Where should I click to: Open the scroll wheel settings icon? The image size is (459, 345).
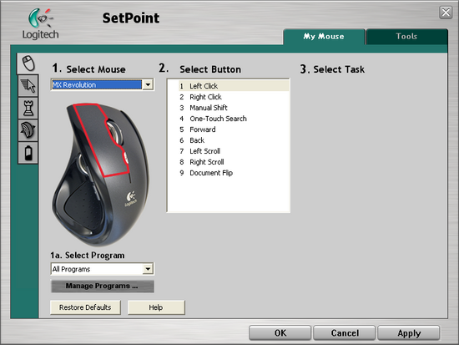coord(28,130)
